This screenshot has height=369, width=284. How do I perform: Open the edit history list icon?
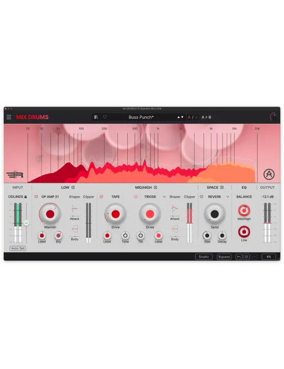point(246,257)
